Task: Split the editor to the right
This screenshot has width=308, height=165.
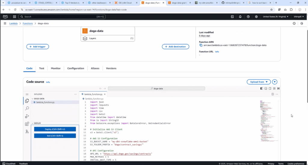Action: [x=273, y=94]
